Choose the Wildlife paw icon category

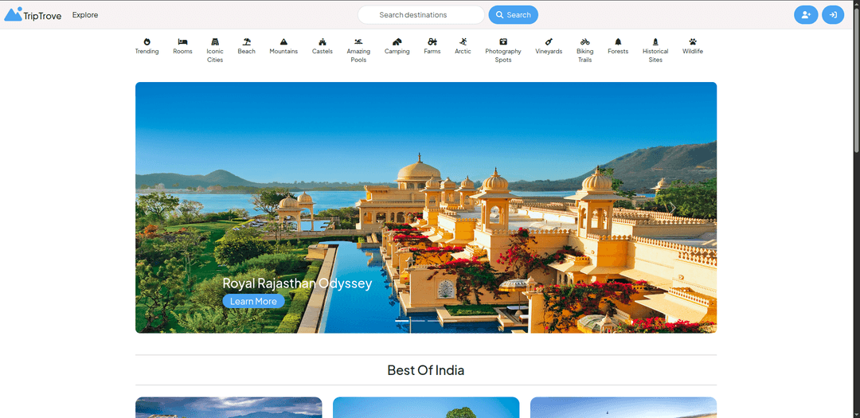point(693,45)
